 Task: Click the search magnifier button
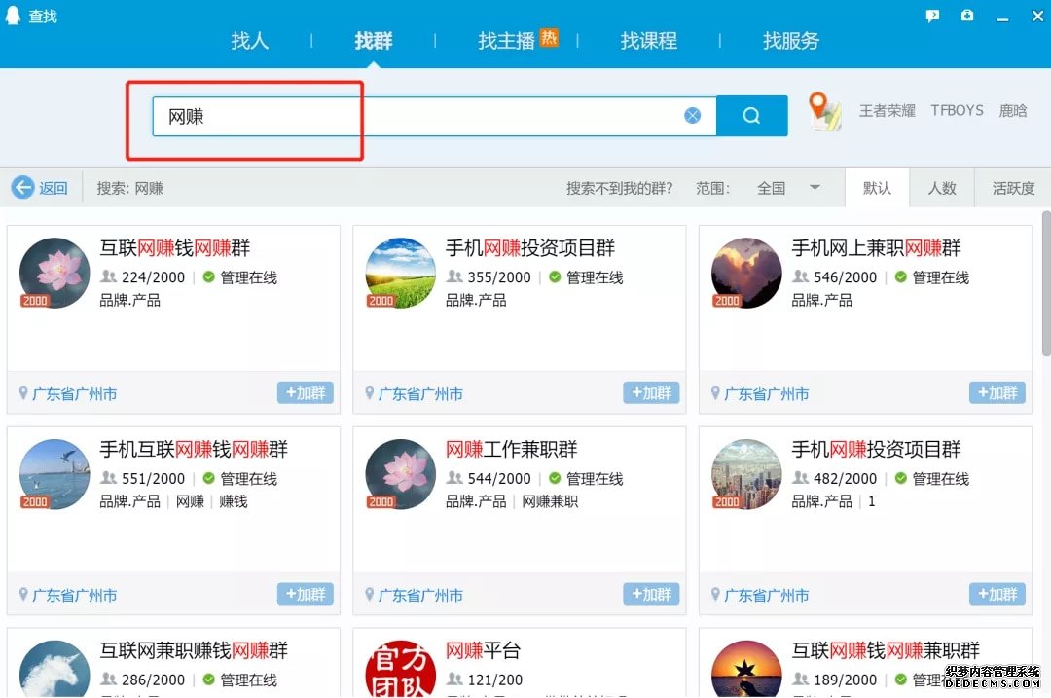tap(751, 115)
